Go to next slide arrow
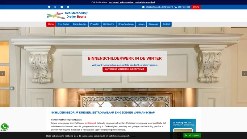This screenshot has height=139, width=247. (244, 74)
